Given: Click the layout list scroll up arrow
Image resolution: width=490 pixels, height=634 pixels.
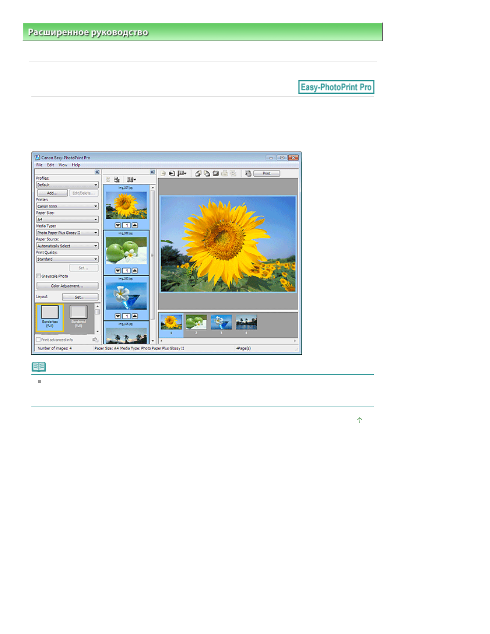Looking at the screenshot, I should coord(97,306).
